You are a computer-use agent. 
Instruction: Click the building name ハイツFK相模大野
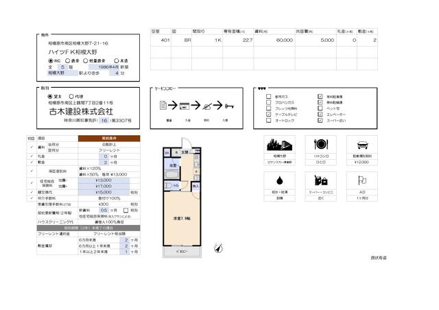[73, 52]
